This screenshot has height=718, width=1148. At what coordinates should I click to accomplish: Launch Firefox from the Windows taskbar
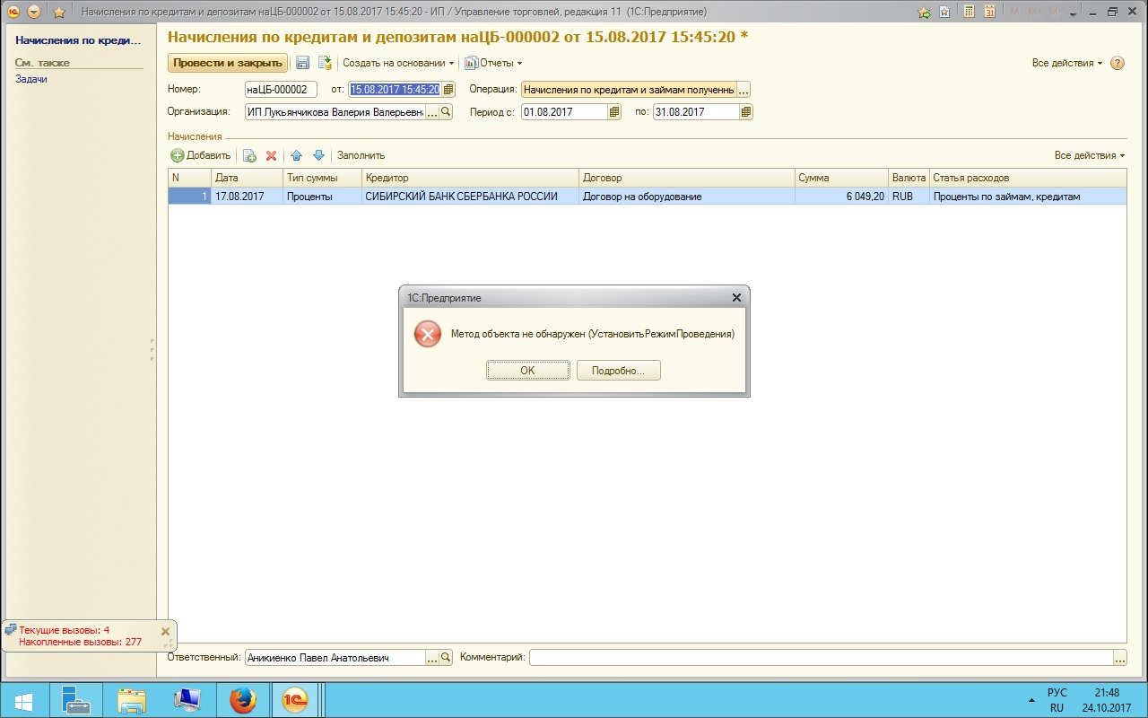pos(242,700)
